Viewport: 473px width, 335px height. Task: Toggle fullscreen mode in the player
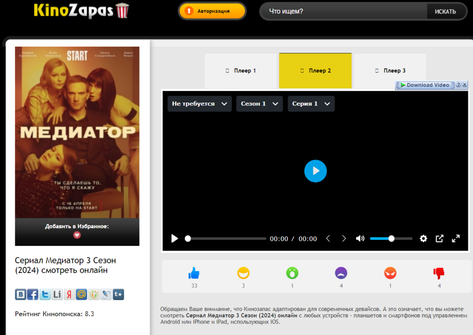pos(456,239)
